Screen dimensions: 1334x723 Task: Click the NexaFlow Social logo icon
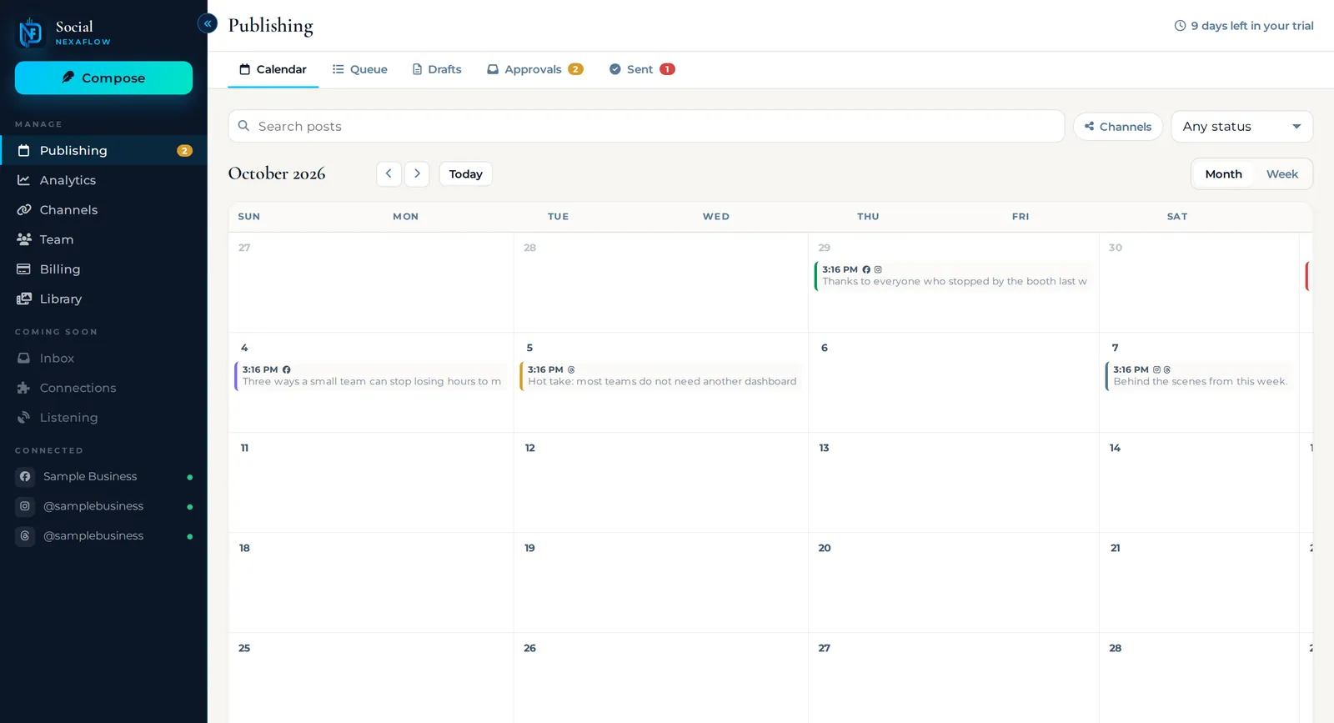31,33
